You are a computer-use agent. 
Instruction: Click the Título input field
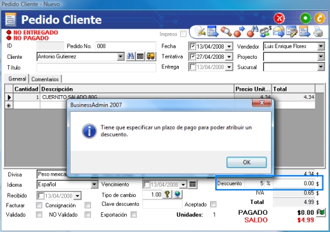coord(96,68)
